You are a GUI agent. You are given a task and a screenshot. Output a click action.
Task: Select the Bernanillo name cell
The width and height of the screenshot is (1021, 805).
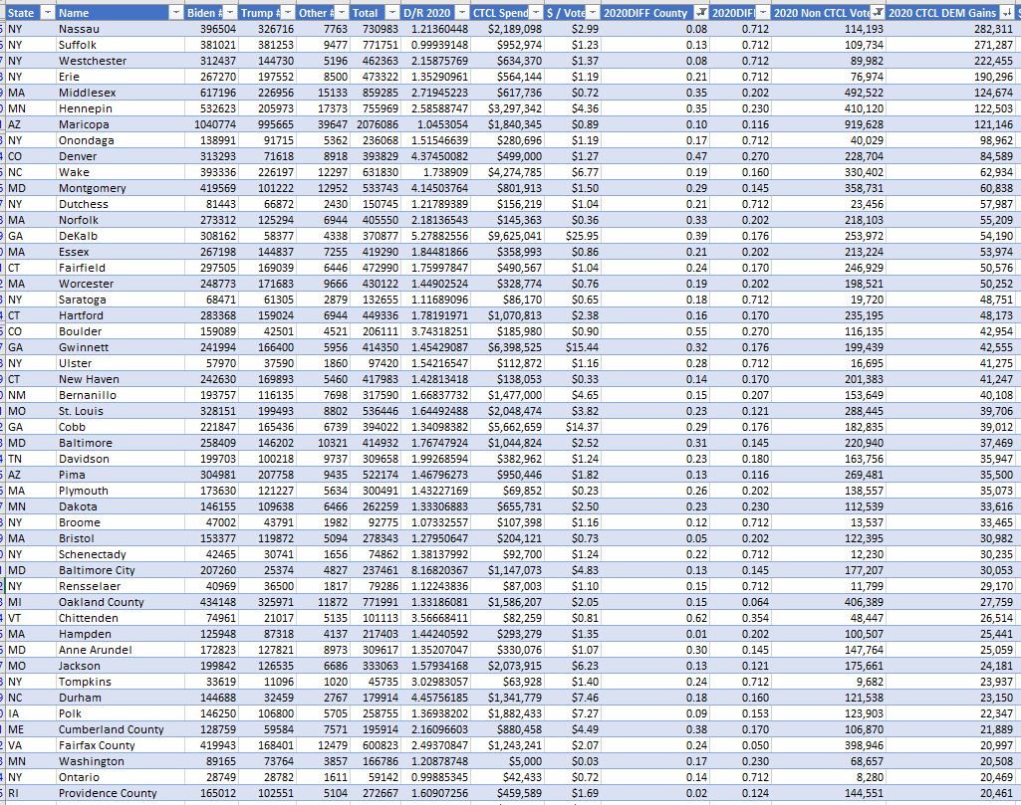pos(120,395)
